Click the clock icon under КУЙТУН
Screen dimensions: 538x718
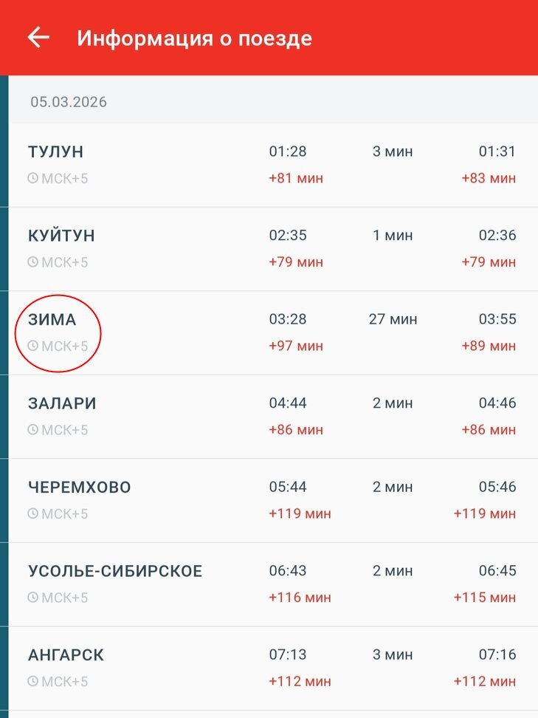point(32,261)
